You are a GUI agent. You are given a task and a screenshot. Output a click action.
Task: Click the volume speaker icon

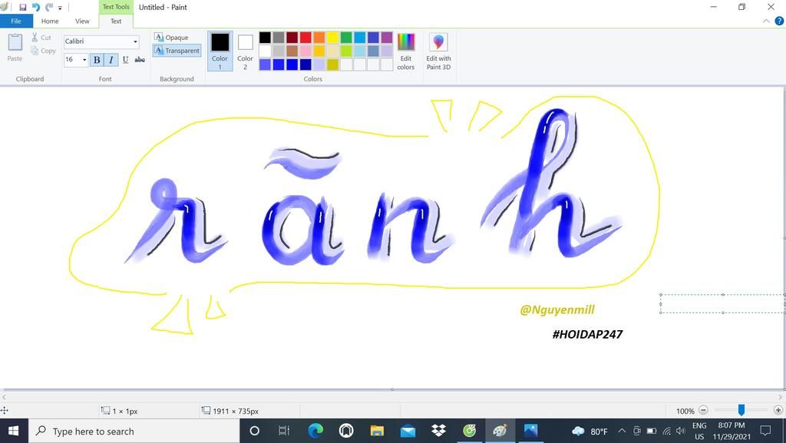tap(680, 431)
